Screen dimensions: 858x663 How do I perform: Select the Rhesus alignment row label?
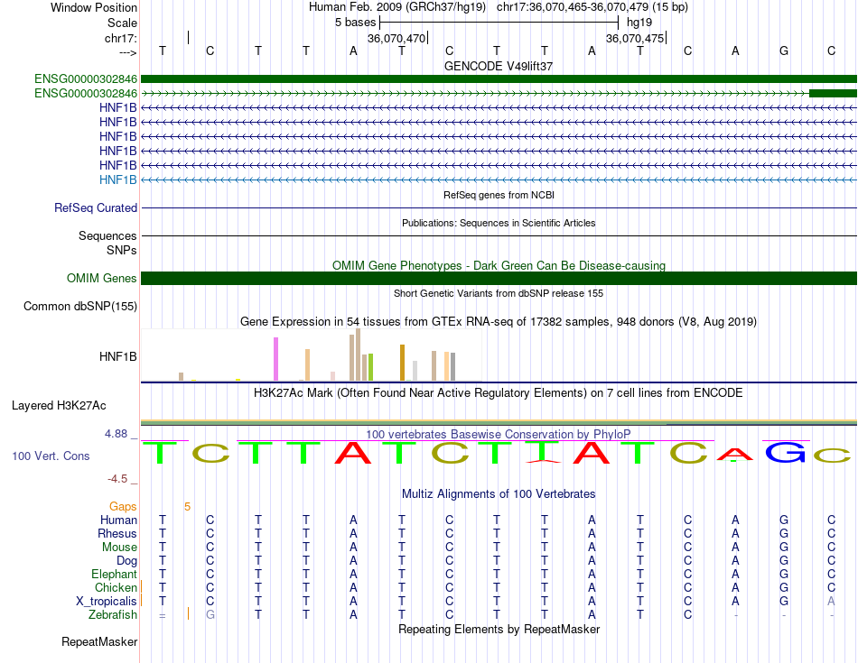point(117,533)
